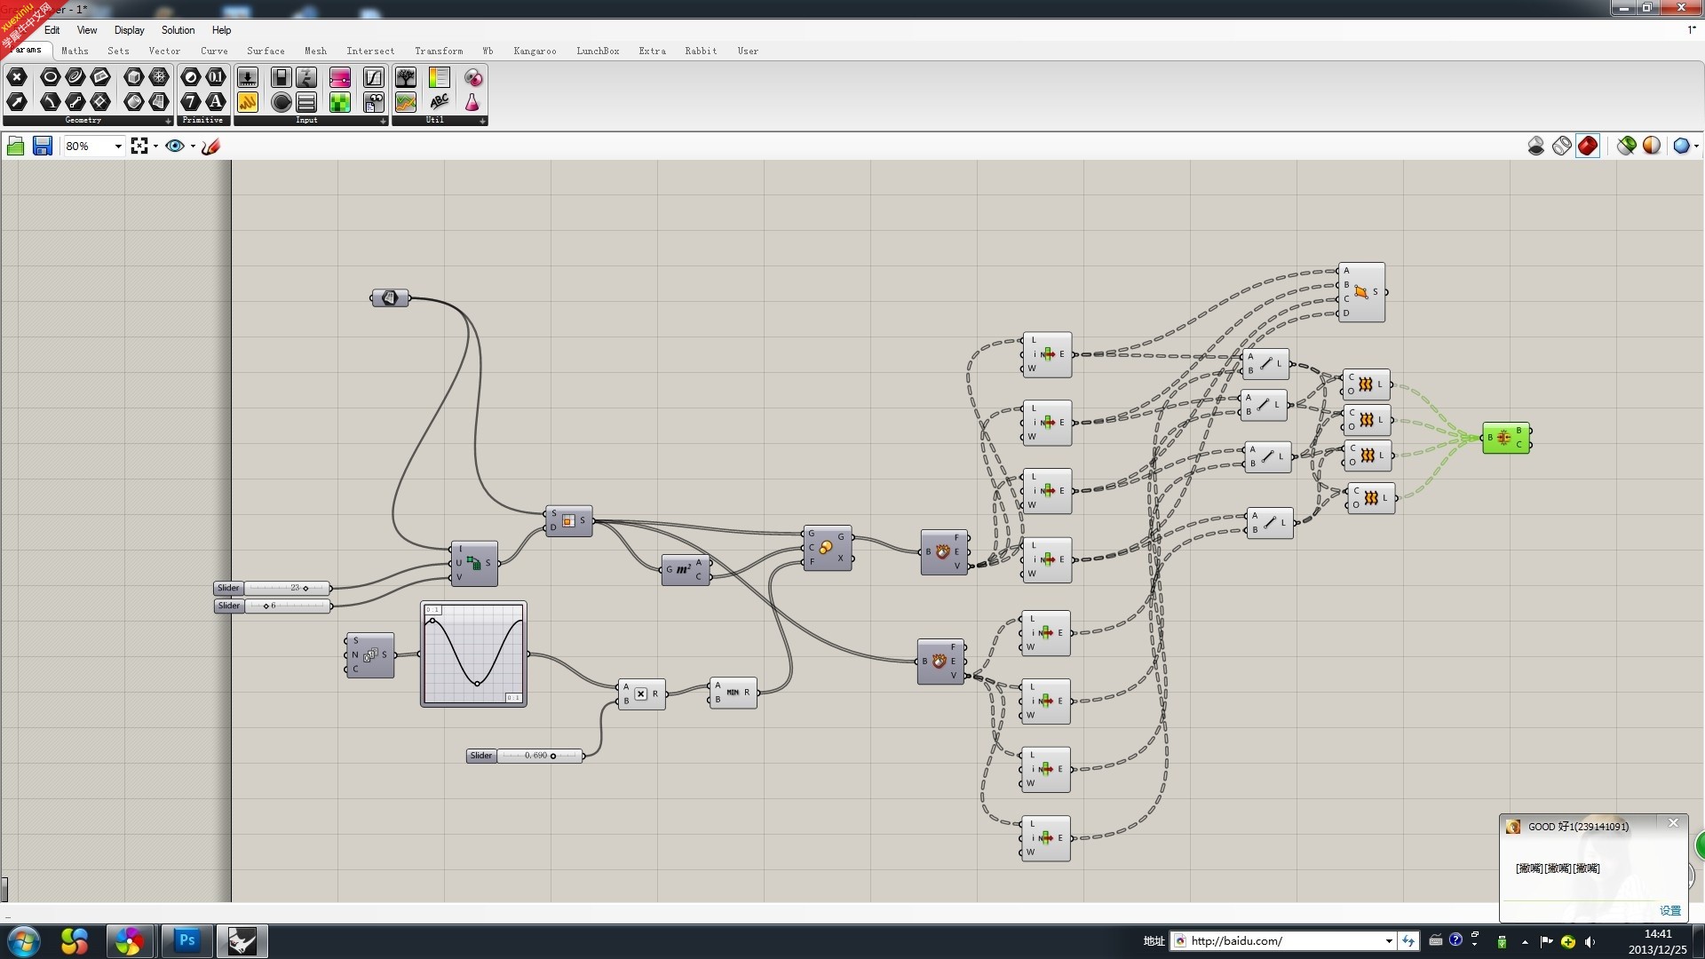
Task: Click the green open file button
Action: point(15,146)
